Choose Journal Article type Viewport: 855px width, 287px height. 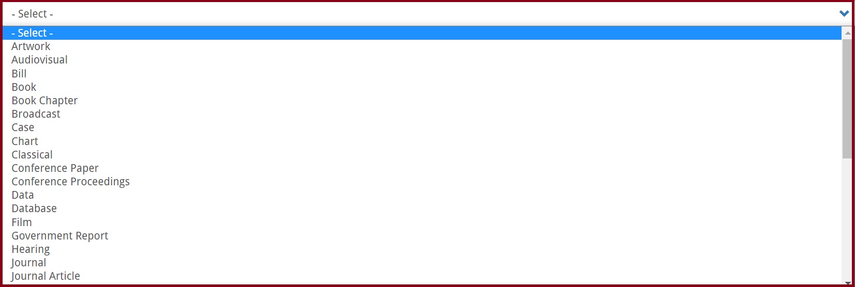[422, 276]
